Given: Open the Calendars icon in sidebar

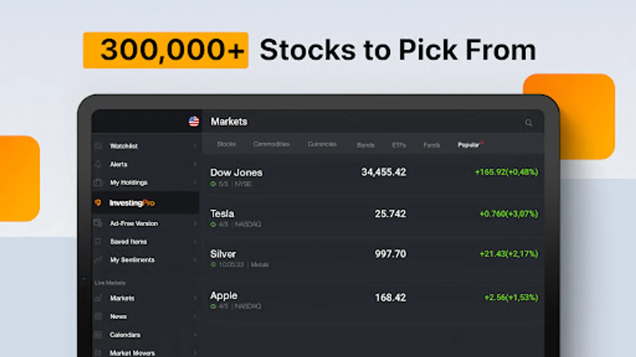Looking at the screenshot, I should (x=98, y=335).
